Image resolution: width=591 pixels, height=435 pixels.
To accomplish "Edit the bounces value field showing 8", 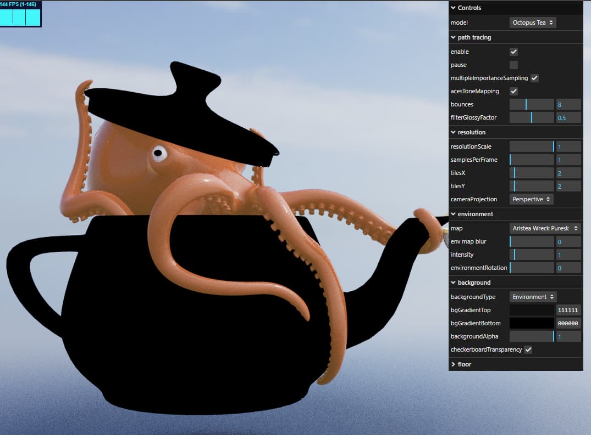I will (x=568, y=104).
